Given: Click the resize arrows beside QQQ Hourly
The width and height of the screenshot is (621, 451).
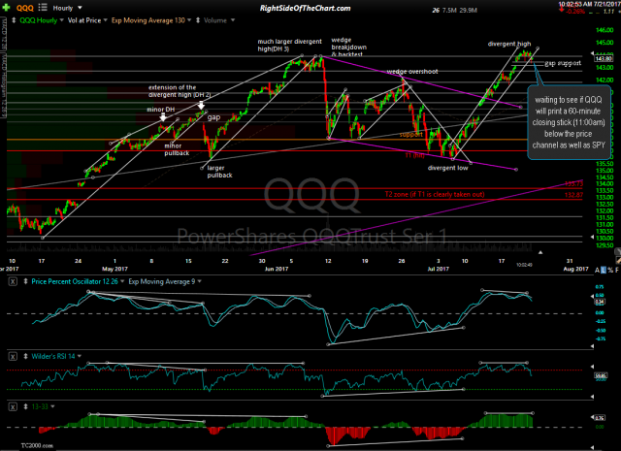Looking at the screenshot, I should click(14, 20).
